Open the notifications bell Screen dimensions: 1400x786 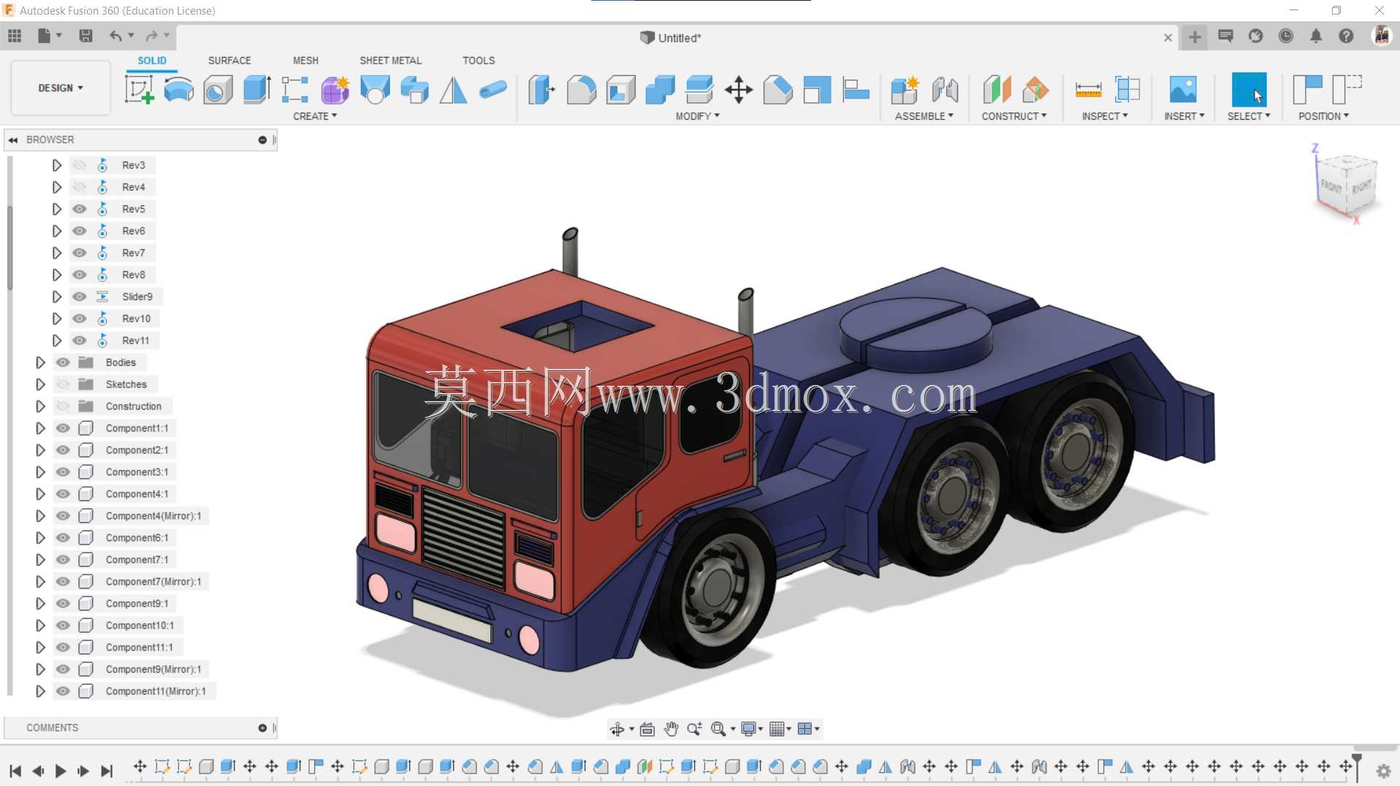pyautogui.click(x=1316, y=36)
